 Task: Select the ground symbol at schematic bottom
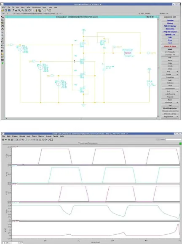pos(83,106)
